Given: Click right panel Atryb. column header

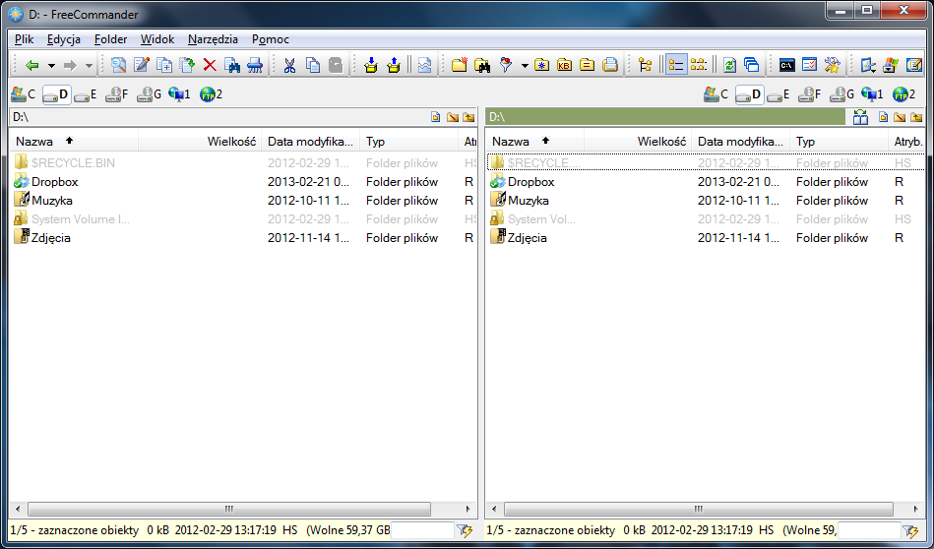Looking at the screenshot, I should [x=907, y=141].
